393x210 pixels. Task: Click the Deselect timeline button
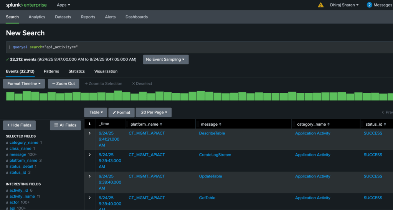click(x=142, y=84)
